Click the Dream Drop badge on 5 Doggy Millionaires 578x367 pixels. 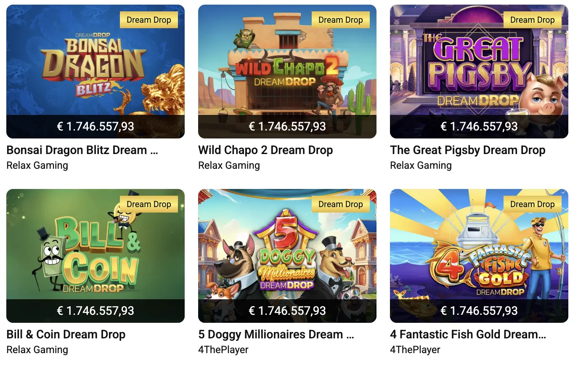click(341, 204)
